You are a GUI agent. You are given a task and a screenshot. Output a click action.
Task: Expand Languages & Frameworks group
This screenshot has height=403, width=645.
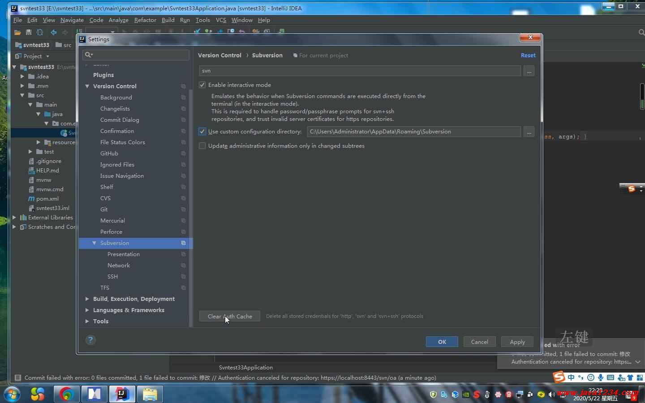(x=87, y=310)
